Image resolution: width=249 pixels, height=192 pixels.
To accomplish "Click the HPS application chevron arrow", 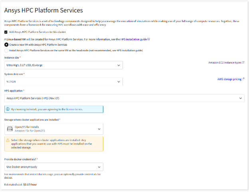I will (x=241, y=98).
